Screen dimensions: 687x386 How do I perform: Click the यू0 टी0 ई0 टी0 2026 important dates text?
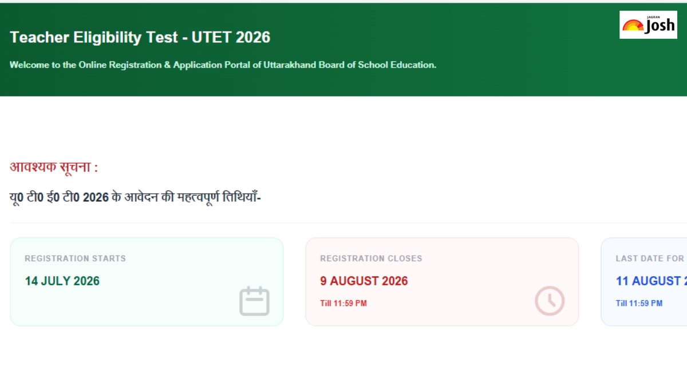[135, 198]
